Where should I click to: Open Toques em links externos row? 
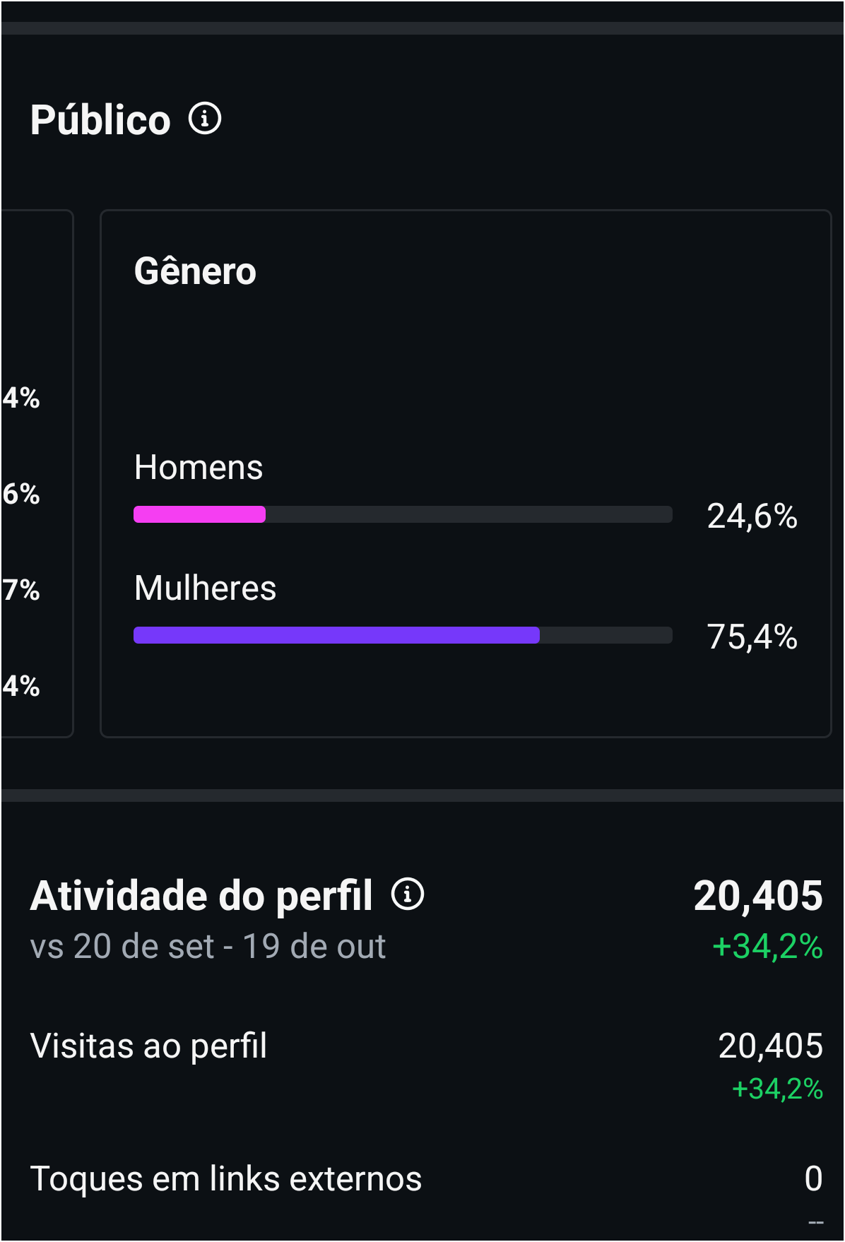226,1178
